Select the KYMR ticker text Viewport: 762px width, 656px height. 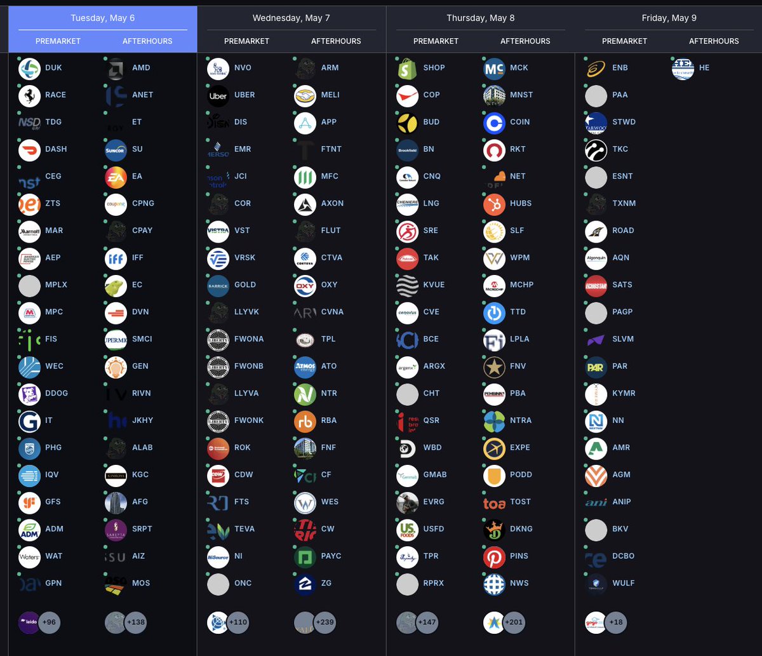click(624, 394)
